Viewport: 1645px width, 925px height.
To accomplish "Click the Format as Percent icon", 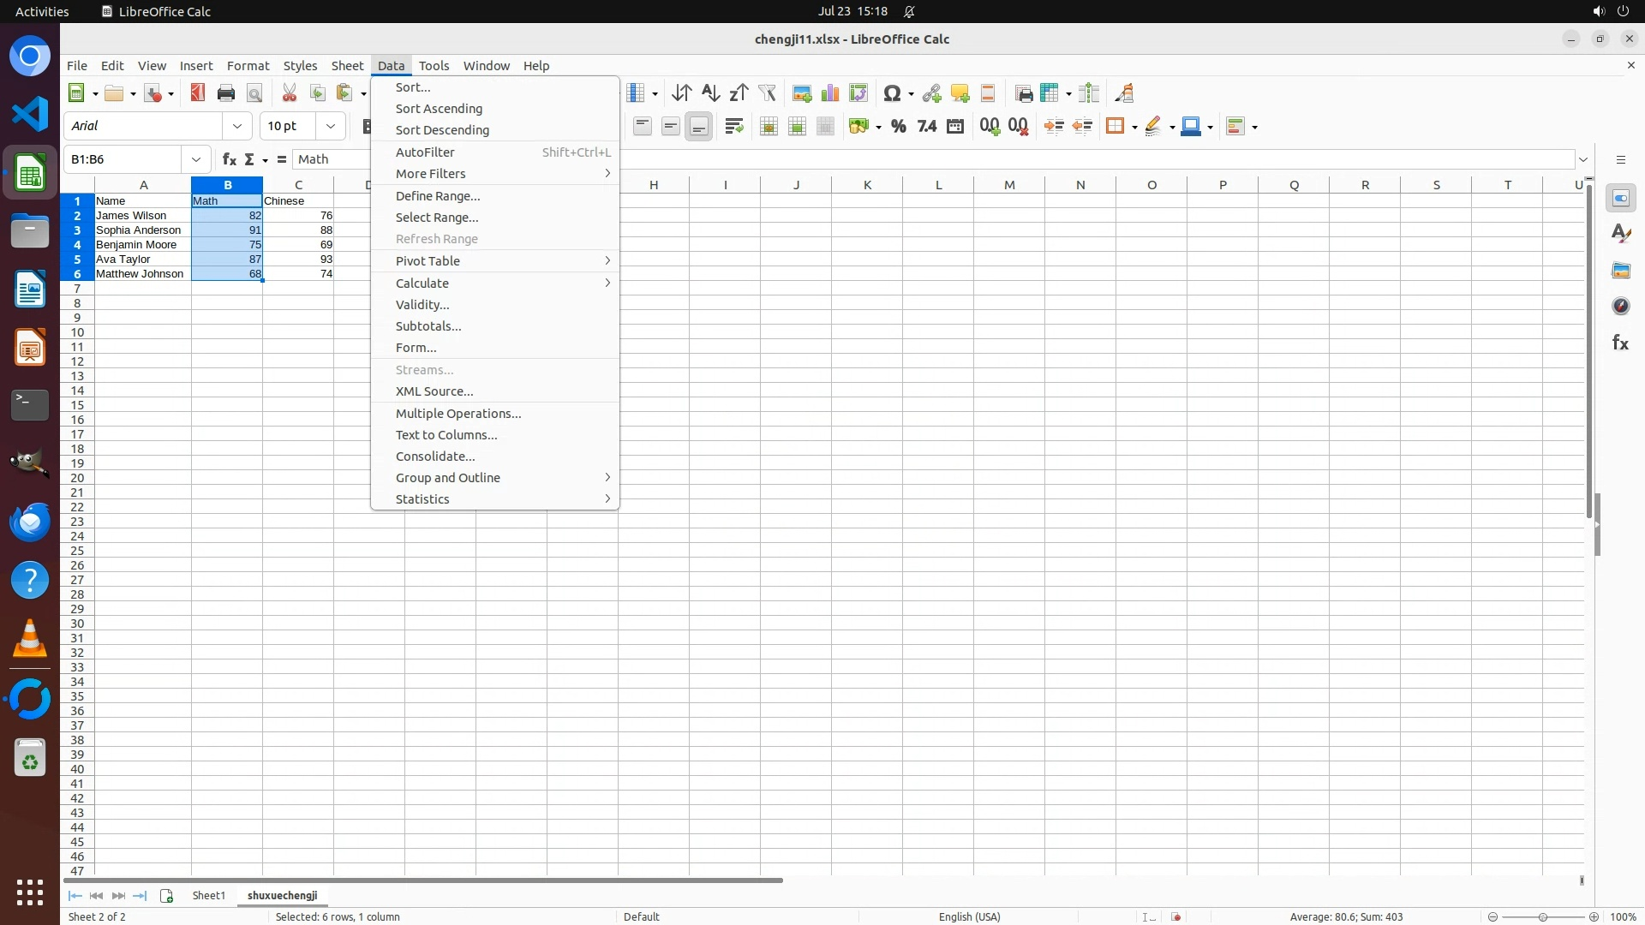I will coord(898,127).
